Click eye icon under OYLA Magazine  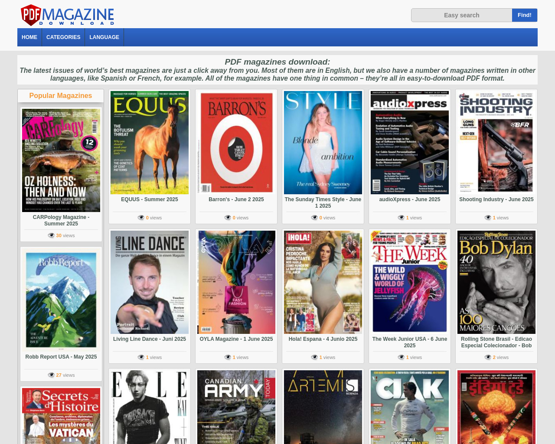click(x=228, y=357)
